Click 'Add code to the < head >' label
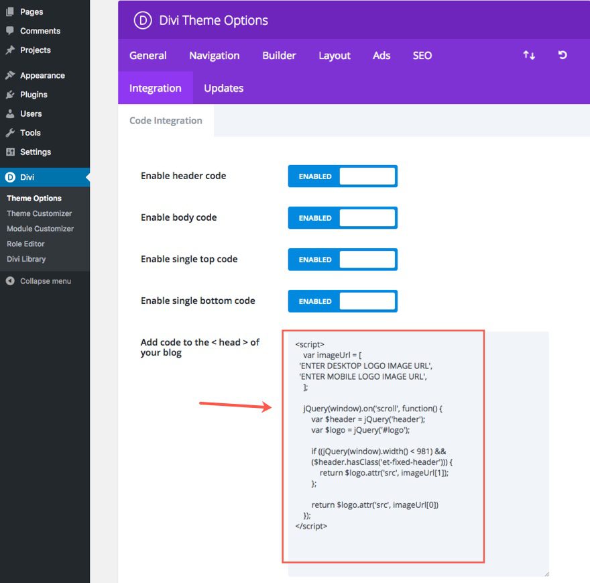Screen dimensions: 590x583 coord(200,348)
